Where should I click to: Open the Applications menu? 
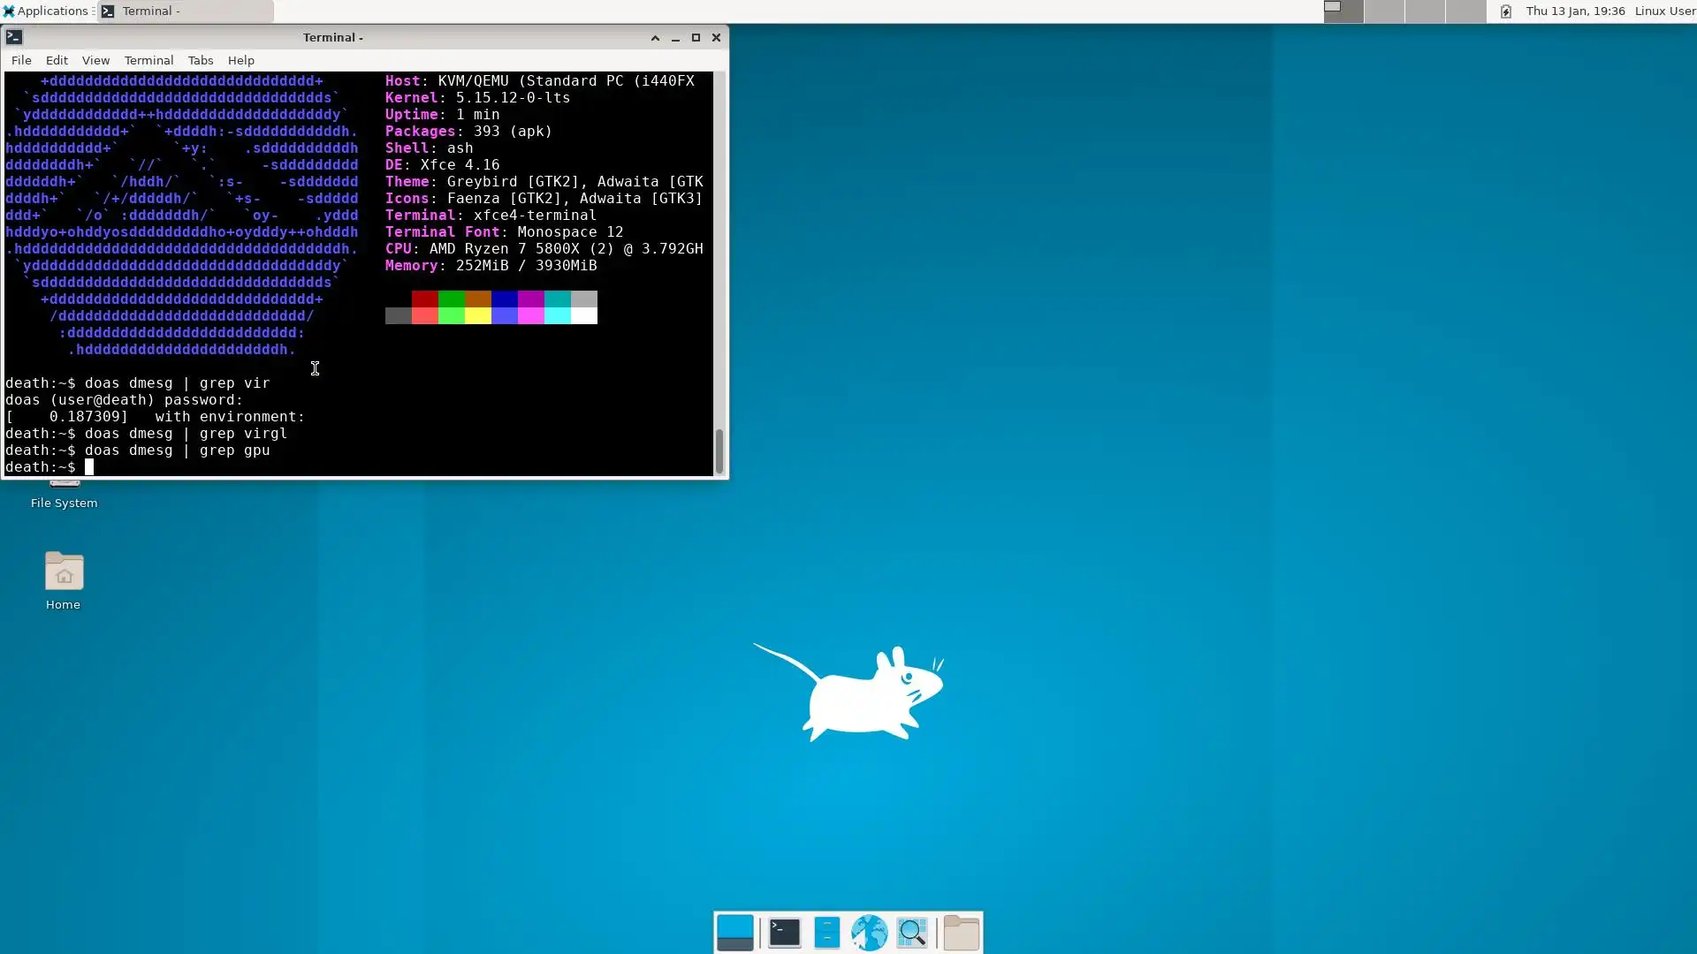46,11
